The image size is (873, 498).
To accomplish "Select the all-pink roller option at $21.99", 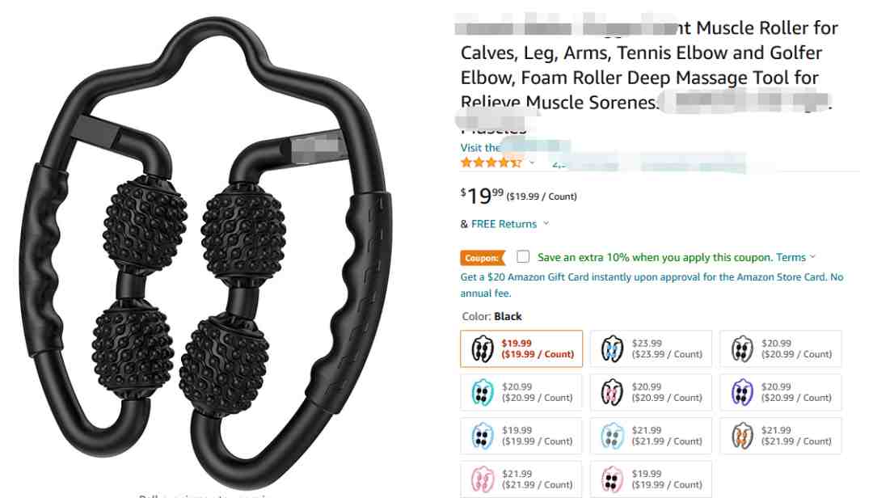I will 521,479.
